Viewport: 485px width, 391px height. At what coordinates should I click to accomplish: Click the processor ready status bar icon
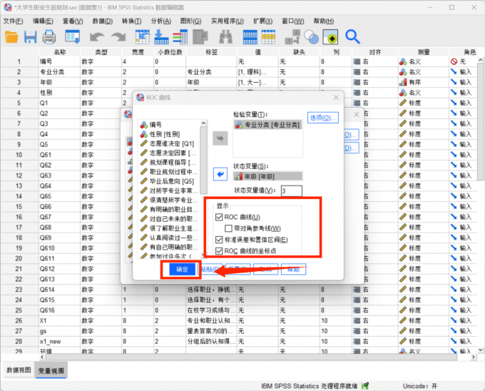point(365,386)
